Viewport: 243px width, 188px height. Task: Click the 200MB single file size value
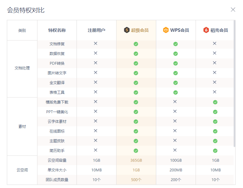pos(176,170)
